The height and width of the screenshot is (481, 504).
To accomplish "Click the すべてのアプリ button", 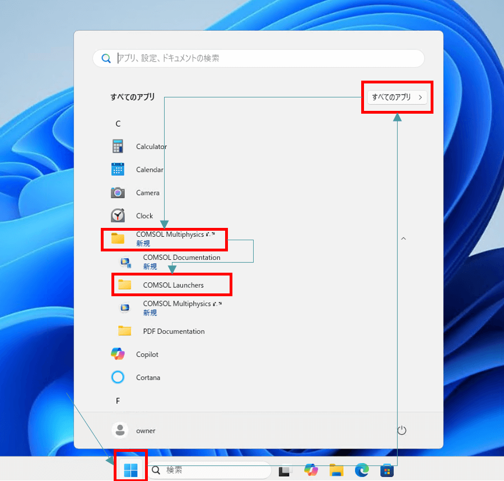I will coord(397,97).
